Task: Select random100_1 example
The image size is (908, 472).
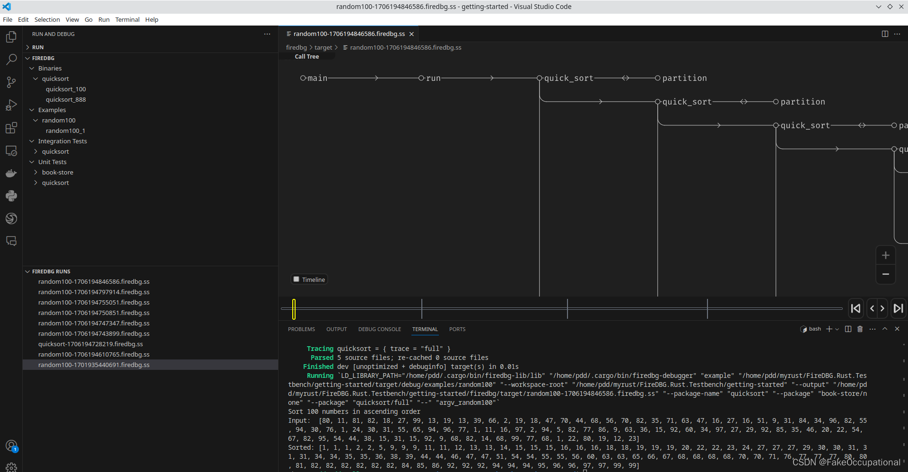Action: (x=65, y=131)
